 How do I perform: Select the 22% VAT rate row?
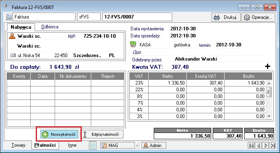(198, 90)
